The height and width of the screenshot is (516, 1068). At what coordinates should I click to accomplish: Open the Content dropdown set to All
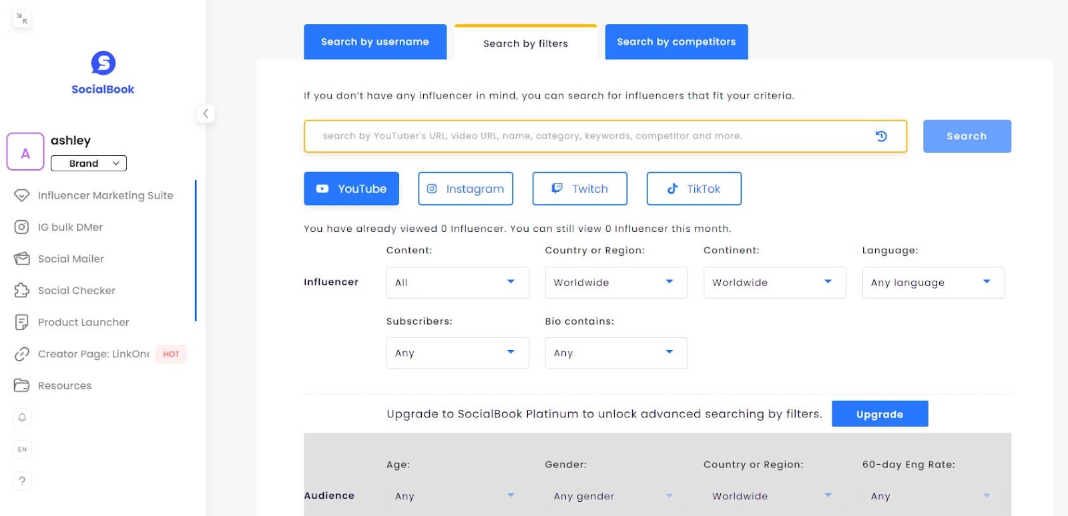(x=457, y=283)
